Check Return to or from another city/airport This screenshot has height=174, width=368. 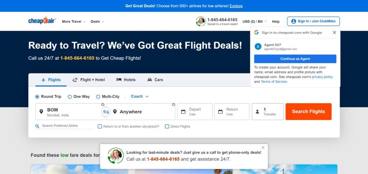pos(100,126)
